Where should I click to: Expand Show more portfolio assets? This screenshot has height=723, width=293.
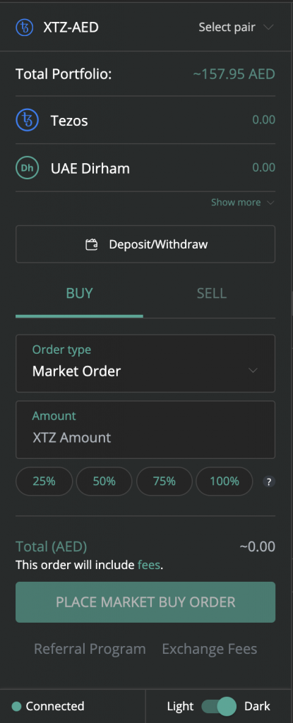click(243, 203)
